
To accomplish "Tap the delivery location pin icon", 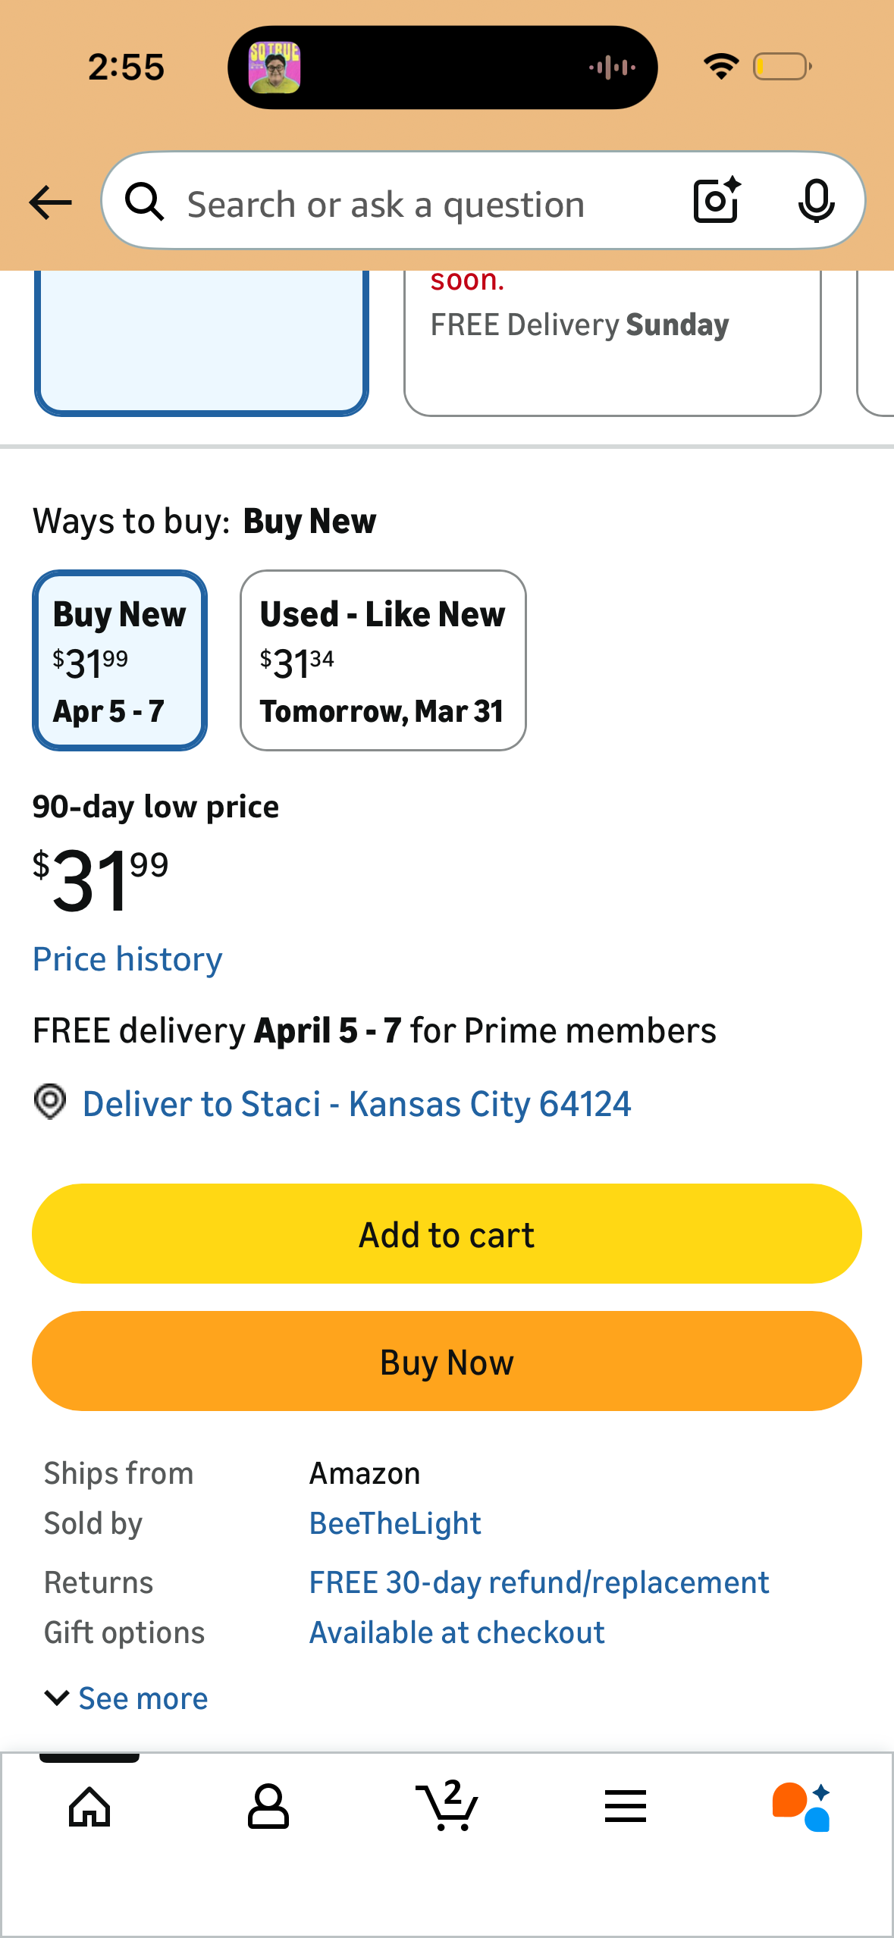I will (50, 1102).
